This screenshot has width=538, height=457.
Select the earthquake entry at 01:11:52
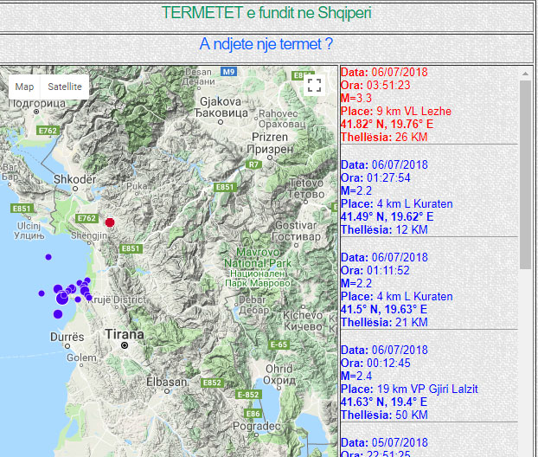396,290
